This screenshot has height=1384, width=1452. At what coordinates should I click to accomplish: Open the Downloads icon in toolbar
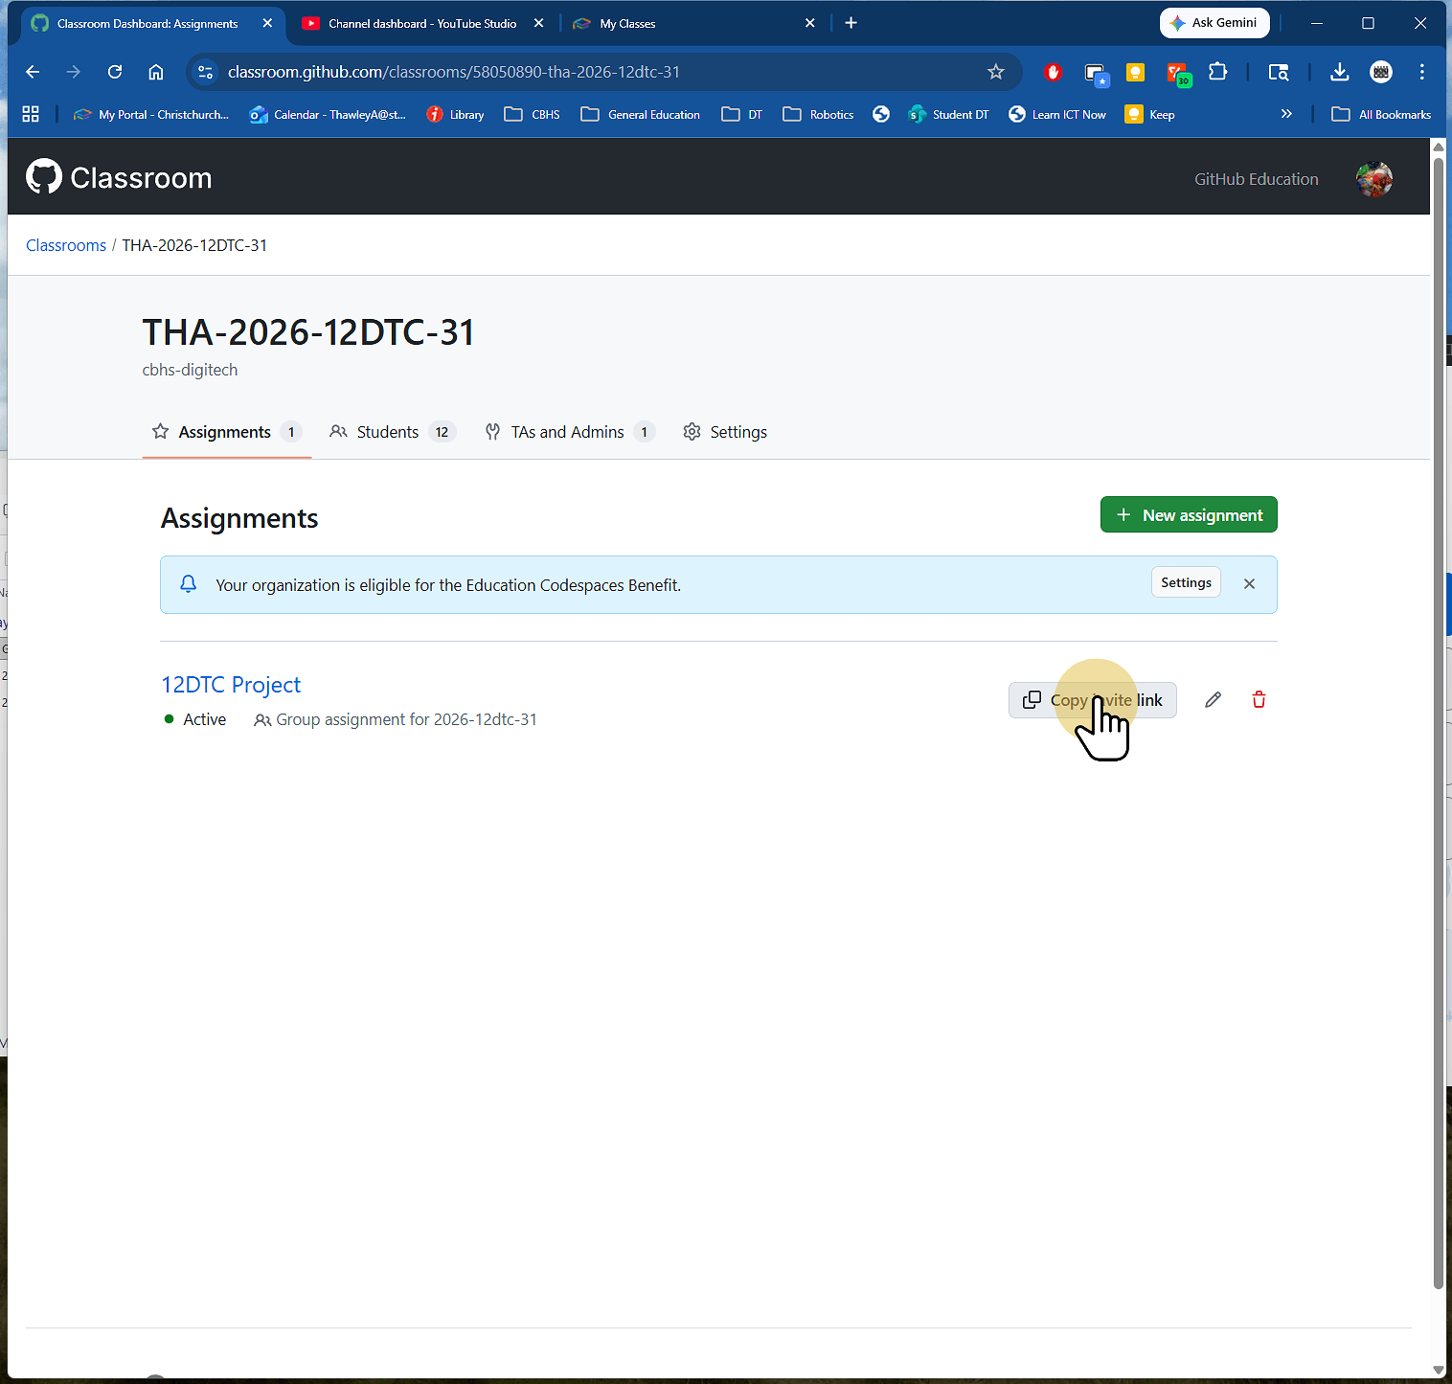(x=1338, y=72)
